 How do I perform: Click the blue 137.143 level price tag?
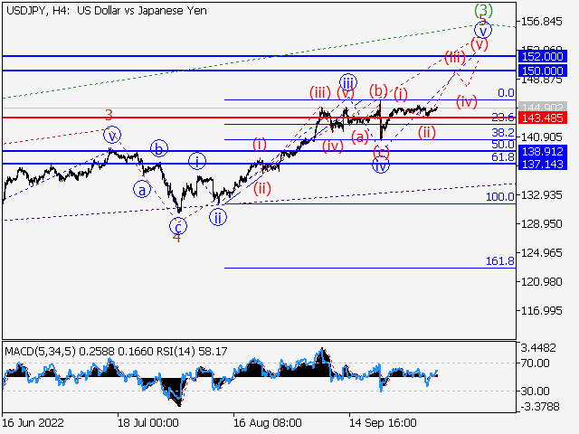point(542,165)
